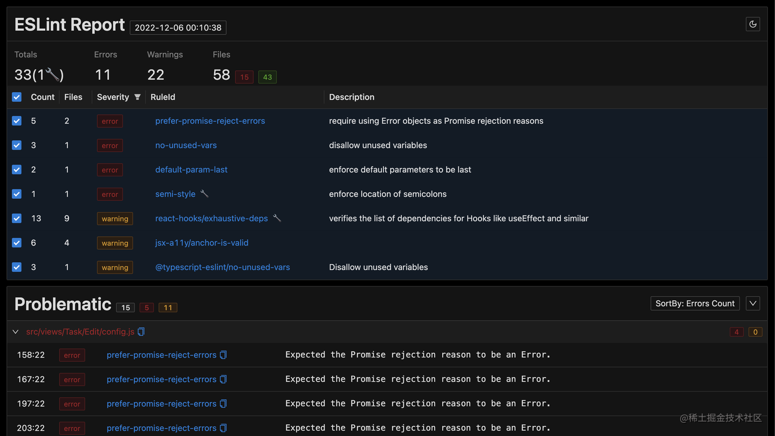775x436 pixels.
Task: Click the error severity badge for semi-style
Action: pos(110,194)
